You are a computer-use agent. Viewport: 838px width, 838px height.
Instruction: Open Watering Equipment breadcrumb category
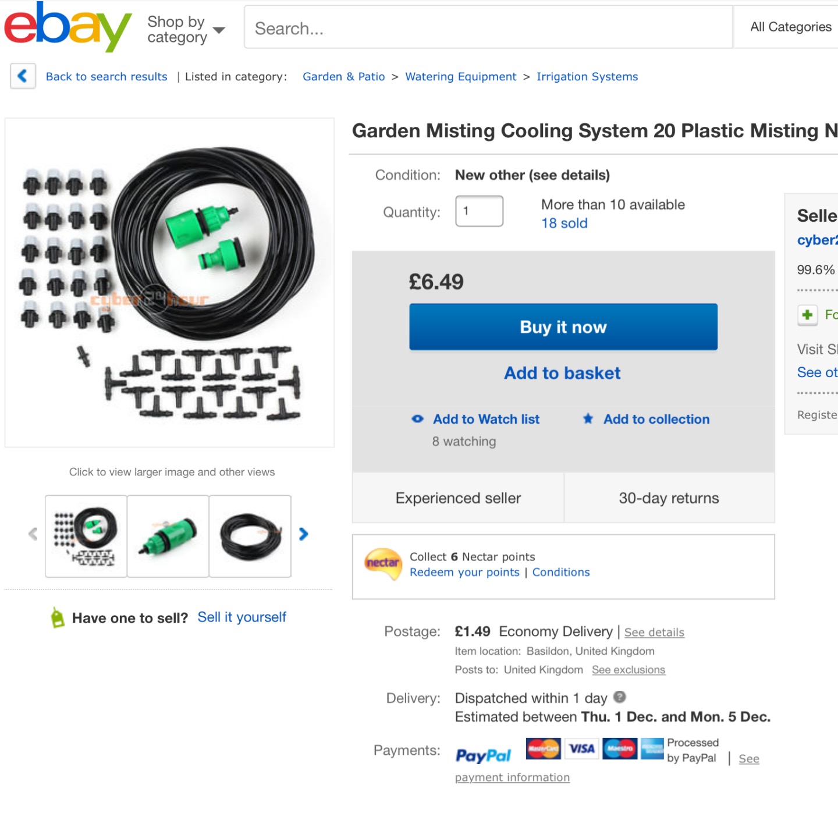[x=460, y=77]
